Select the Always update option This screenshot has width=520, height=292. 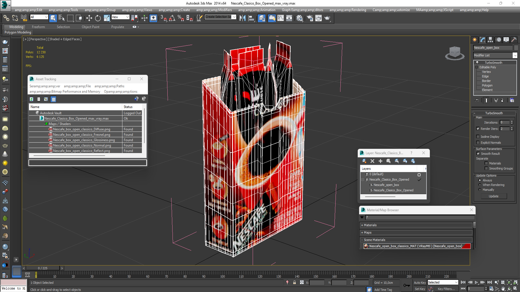coord(480,180)
